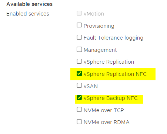This screenshot has width=167, height=134.
Task: Click the Enabled services field label
Action: tap(28, 14)
